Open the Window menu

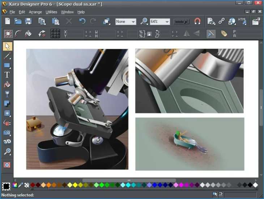pyautogui.click(x=67, y=12)
